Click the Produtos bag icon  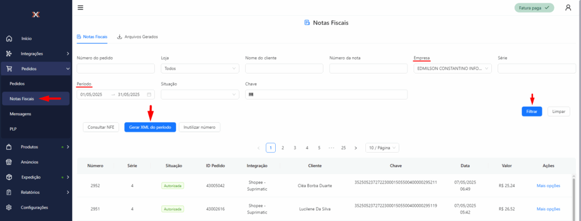pyautogui.click(x=9, y=147)
